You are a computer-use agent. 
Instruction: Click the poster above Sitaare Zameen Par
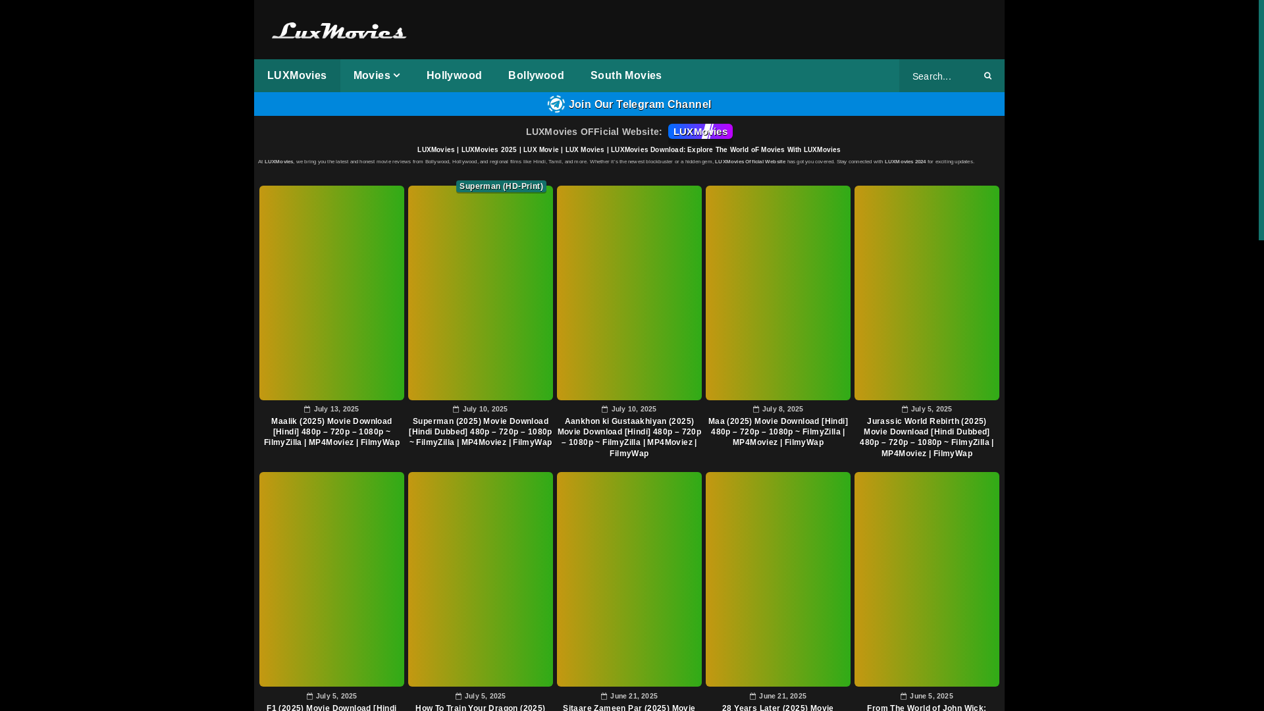[629, 579]
